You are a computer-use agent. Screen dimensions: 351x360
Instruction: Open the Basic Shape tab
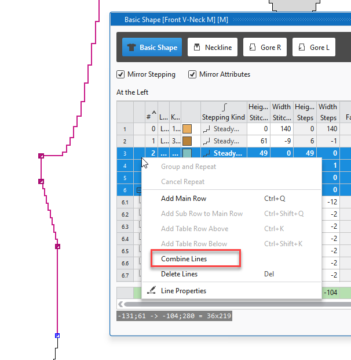(152, 48)
